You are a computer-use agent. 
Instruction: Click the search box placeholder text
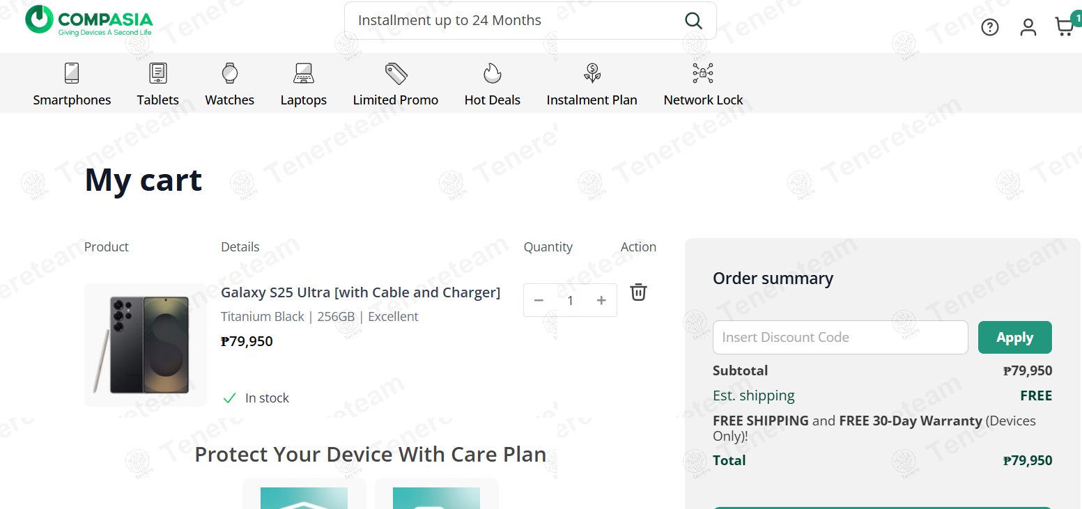[x=449, y=20]
